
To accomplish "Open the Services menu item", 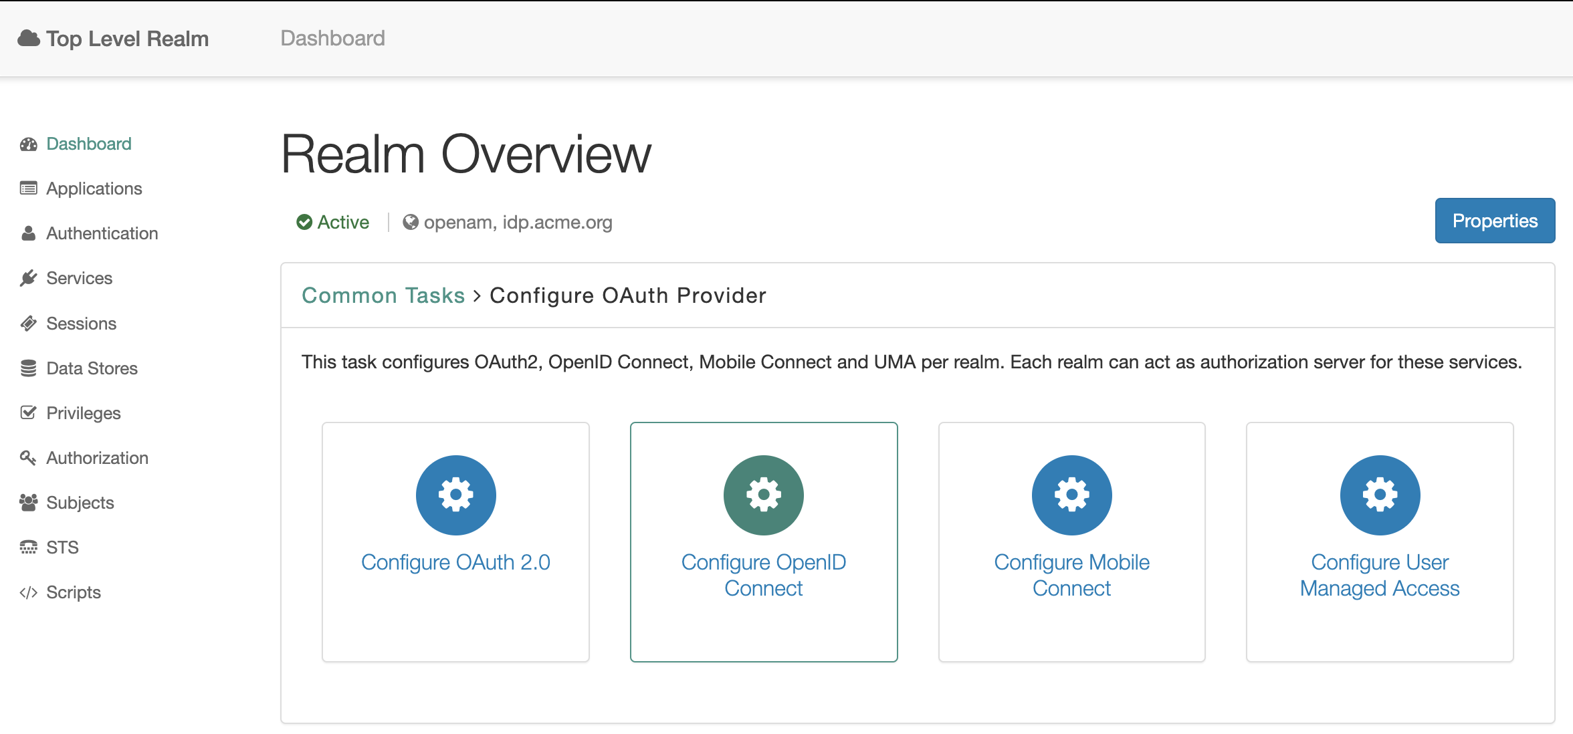I will click(x=79, y=278).
